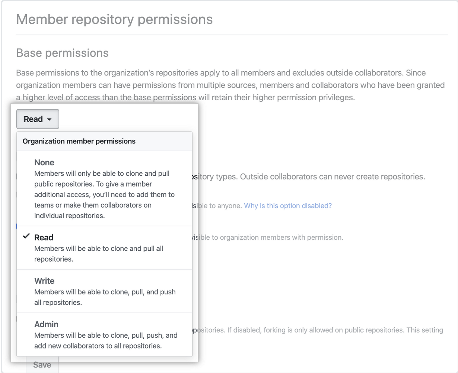Click 'Outside collaborators can never create repositories' text
Image resolution: width=458 pixels, height=373 pixels.
(333, 176)
